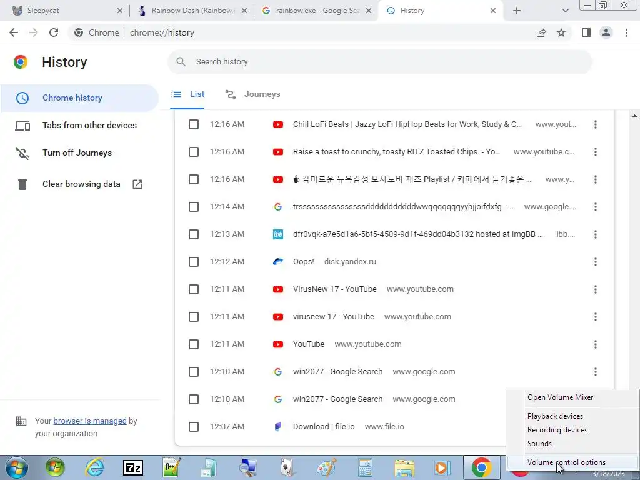Screen dimensions: 640x480
Task: Open Windows Explorer folder icon in taskbar
Action: coord(404,467)
